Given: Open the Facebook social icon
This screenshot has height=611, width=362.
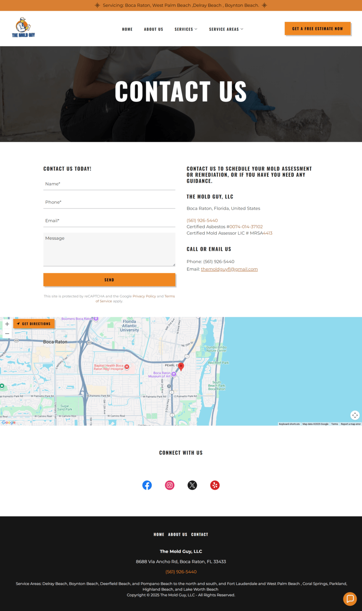Looking at the screenshot, I should [147, 485].
